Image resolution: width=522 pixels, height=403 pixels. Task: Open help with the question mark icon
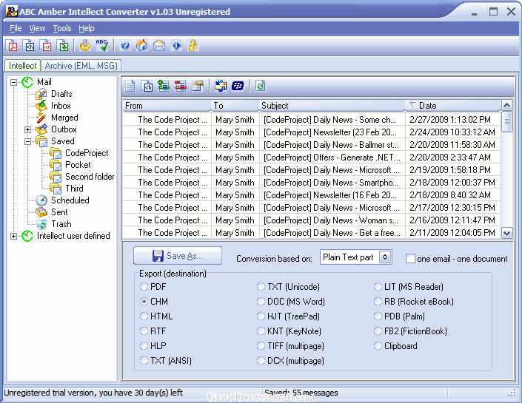tap(125, 45)
